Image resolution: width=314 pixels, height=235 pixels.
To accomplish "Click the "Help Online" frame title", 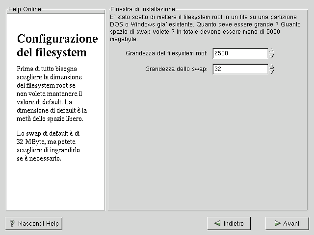I will (x=25, y=9).
